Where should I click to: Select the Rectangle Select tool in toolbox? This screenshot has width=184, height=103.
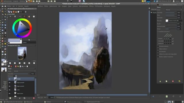click(x=3, y=6)
